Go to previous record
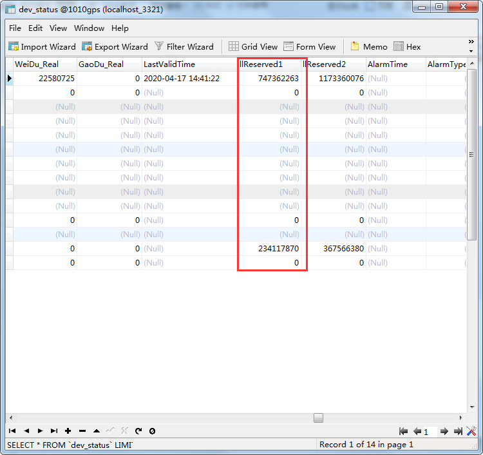 pyautogui.click(x=26, y=431)
